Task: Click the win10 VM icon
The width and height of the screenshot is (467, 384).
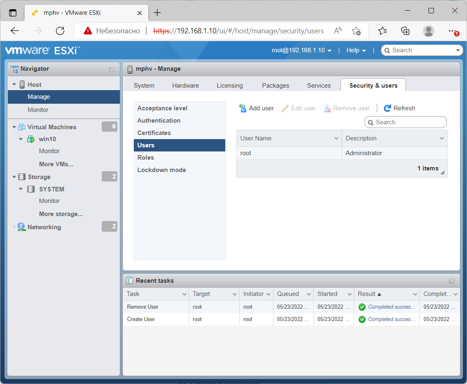Action: tap(31, 139)
